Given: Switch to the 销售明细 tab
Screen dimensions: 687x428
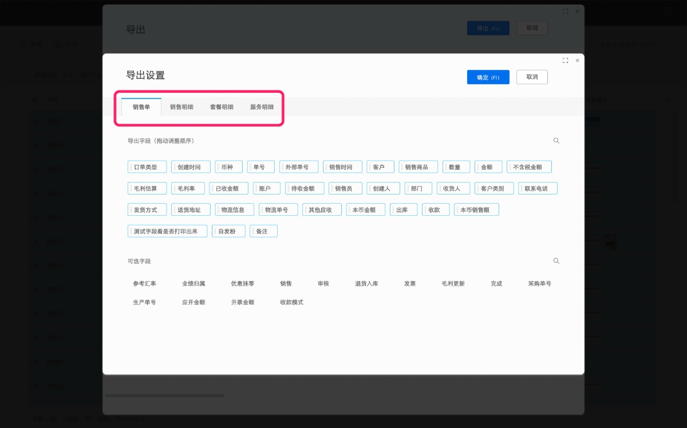Looking at the screenshot, I should [181, 107].
